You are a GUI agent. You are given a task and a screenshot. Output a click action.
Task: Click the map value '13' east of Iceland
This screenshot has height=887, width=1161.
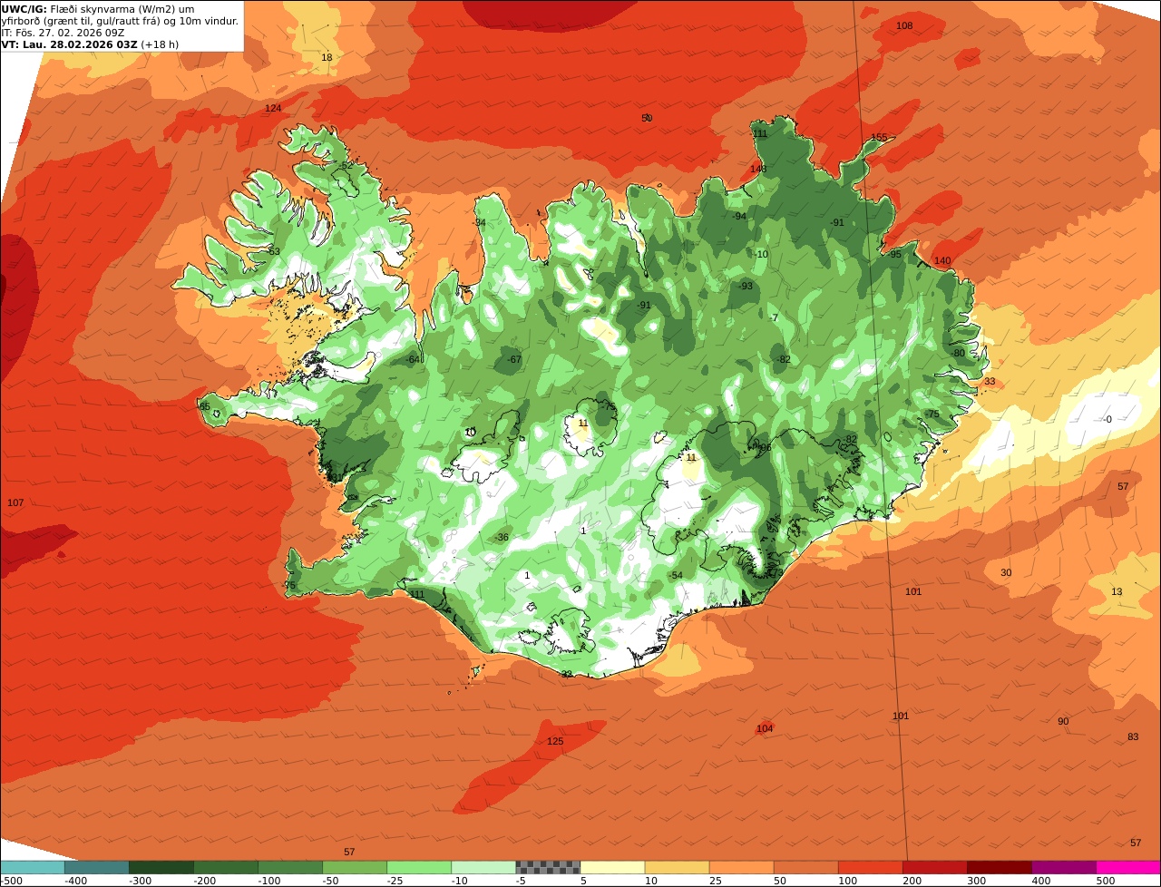pos(1117,592)
